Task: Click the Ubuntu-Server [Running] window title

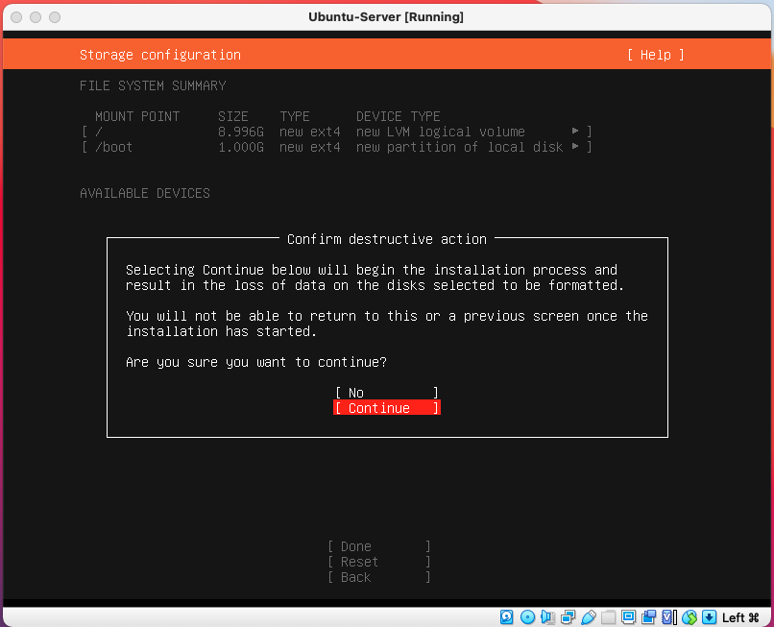Action: [386, 16]
